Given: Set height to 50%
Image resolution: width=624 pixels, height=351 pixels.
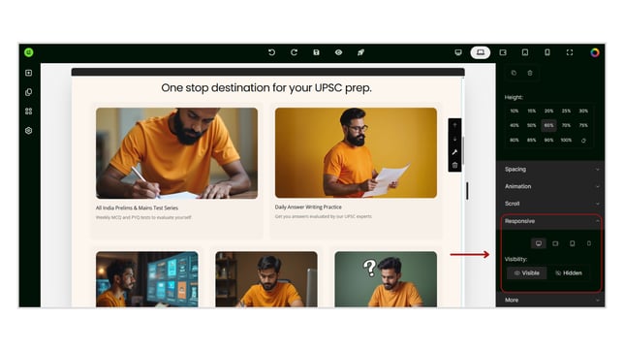Looking at the screenshot, I should point(531,125).
